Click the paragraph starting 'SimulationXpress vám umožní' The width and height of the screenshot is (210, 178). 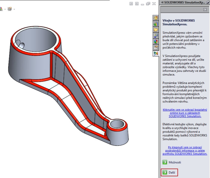coord(183,40)
